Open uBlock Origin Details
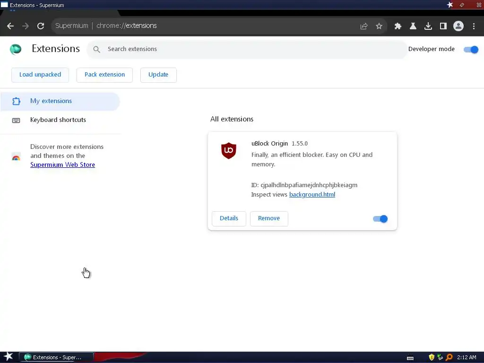This screenshot has height=363, width=484. [x=229, y=218]
